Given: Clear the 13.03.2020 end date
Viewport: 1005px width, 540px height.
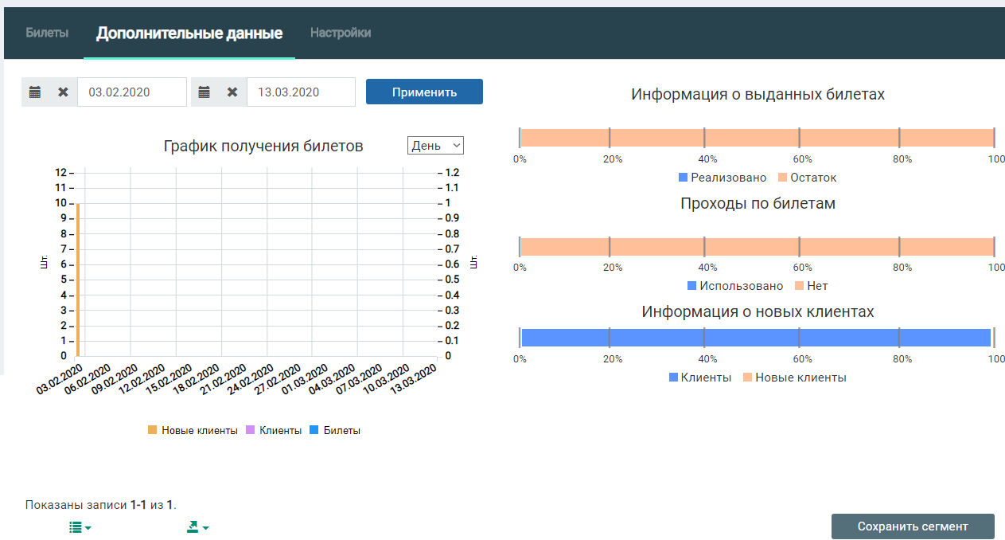Looking at the screenshot, I should (x=232, y=92).
